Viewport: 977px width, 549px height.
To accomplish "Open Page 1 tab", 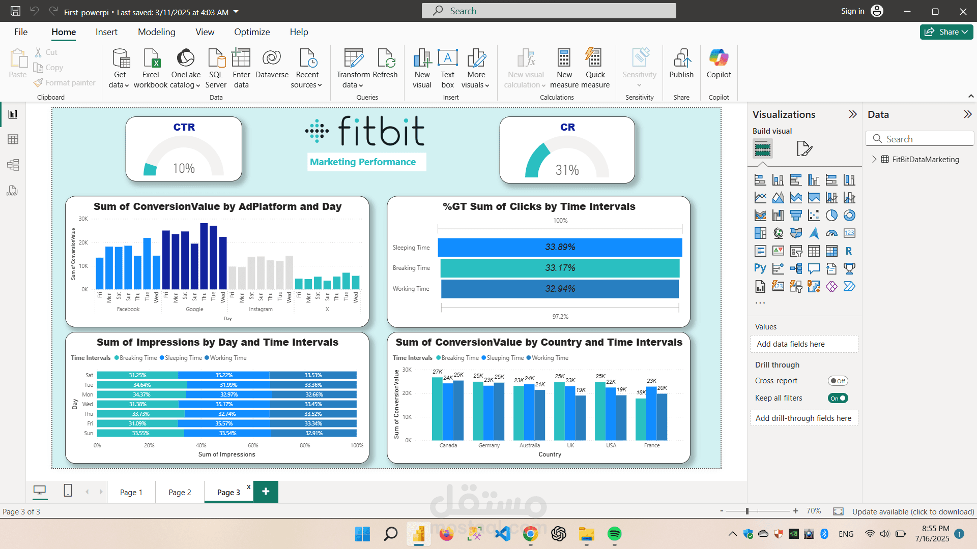I will (x=131, y=492).
